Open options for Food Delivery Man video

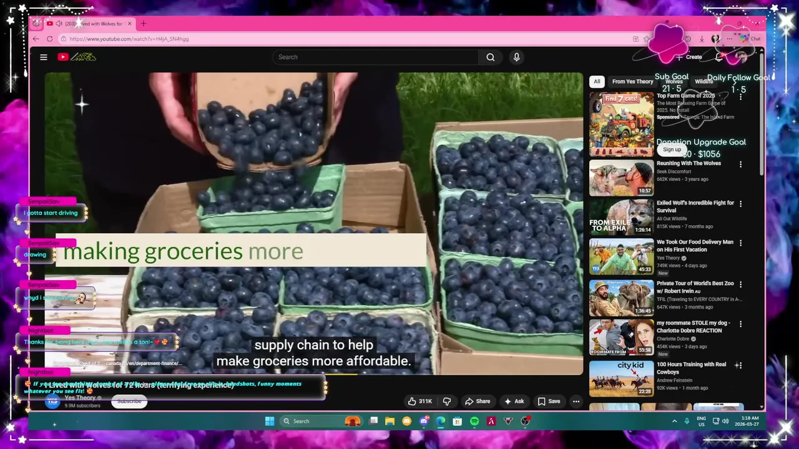pos(740,243)
